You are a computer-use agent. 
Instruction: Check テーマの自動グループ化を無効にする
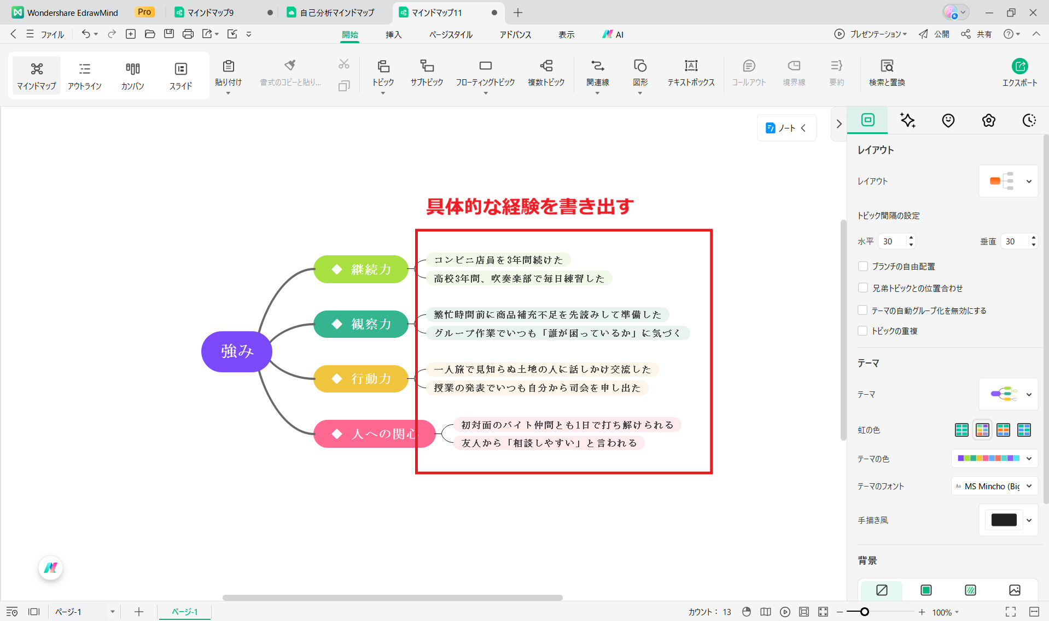[x=863, y=310]
